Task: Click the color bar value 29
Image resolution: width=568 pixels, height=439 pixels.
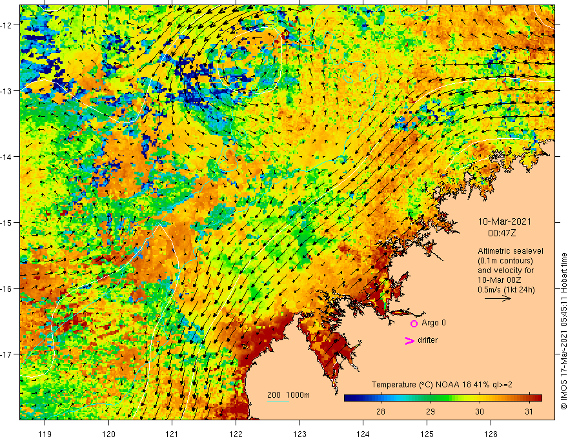Action: [x=430, y=411]
